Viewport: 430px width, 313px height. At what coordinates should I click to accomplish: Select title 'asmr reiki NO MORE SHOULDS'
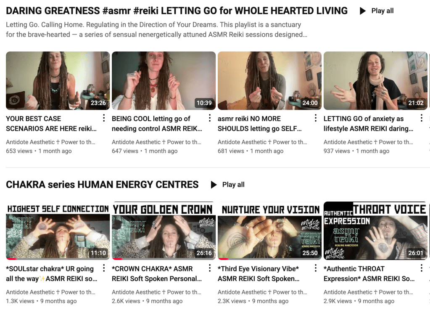[259, 124]
